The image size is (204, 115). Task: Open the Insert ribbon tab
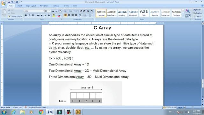tap(20, 6)
